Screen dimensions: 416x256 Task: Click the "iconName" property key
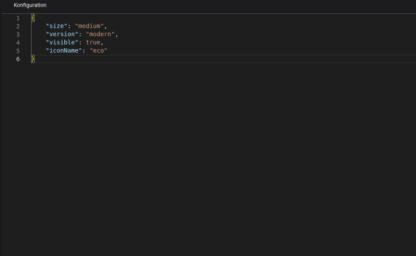pyautogui.click(x=64, y=51)
